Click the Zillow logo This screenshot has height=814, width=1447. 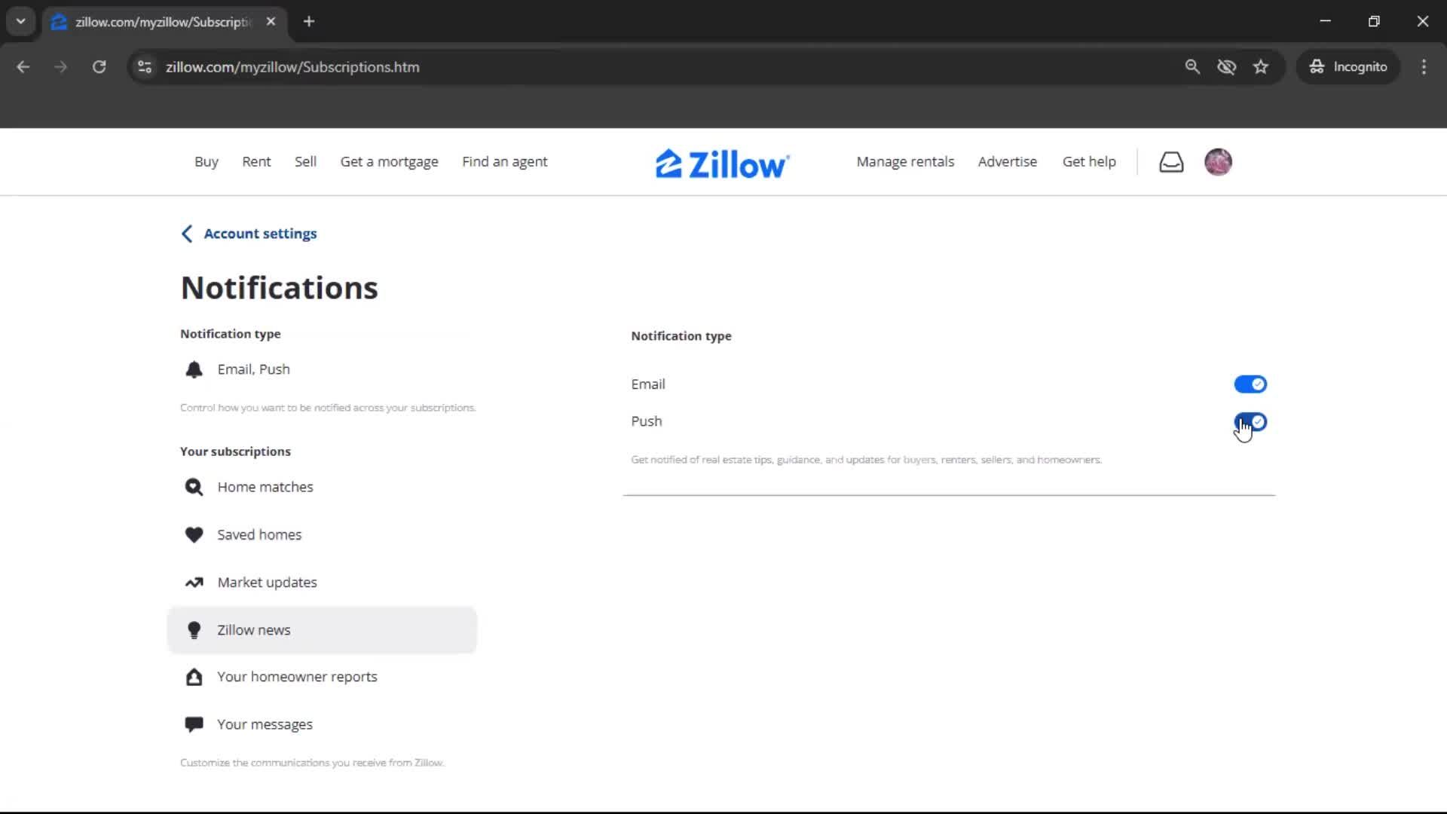coord(722,164)
